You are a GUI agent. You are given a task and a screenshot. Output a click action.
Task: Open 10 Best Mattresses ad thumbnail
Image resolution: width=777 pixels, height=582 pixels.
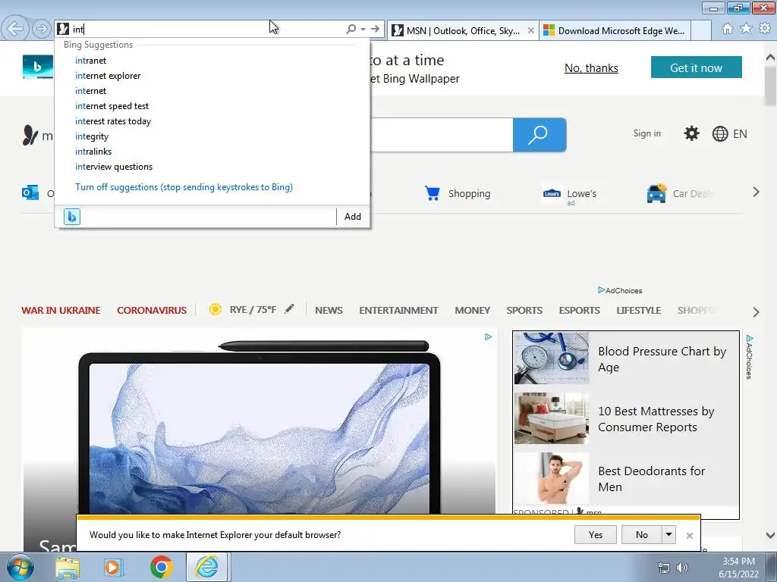(x=552, y=418)
